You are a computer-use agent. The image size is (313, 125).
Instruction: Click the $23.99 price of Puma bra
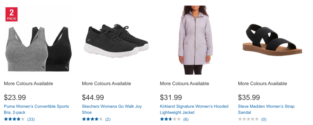(15, 98)
